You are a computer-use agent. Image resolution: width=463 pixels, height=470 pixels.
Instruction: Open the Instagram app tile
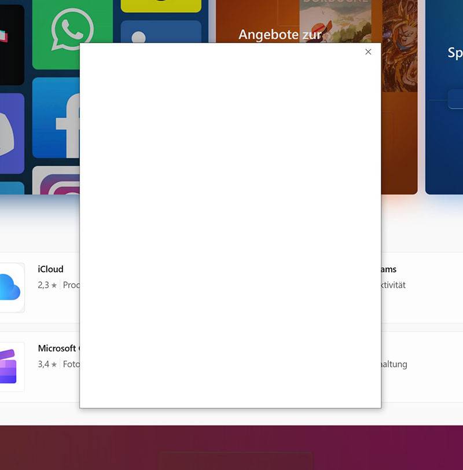pyautogui.click(x=56, y=181)
